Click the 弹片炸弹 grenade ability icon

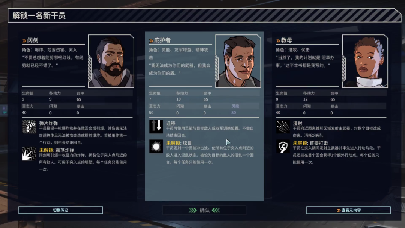click(29, 127)
